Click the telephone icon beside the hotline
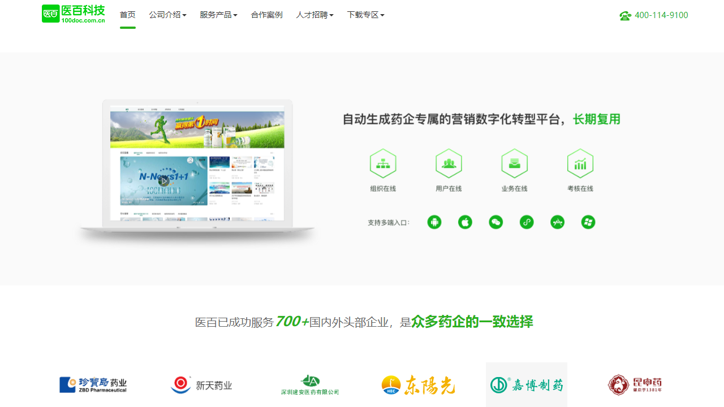724x407 pixels. click(x=625, y=15)
